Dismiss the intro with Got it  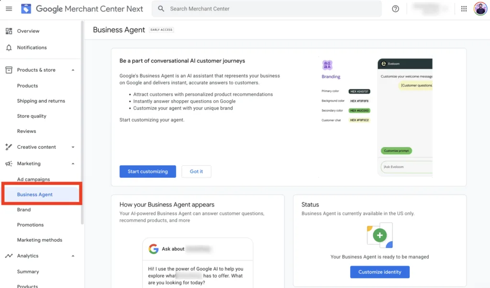(196, 171)
